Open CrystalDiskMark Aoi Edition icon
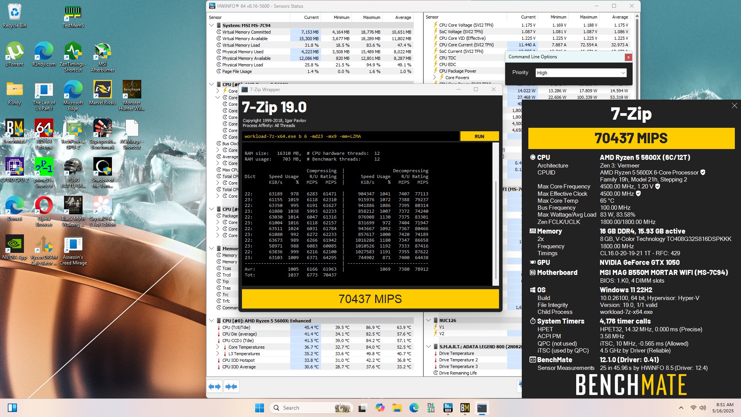This screenshot has height=417, width=741. [102, 211]
